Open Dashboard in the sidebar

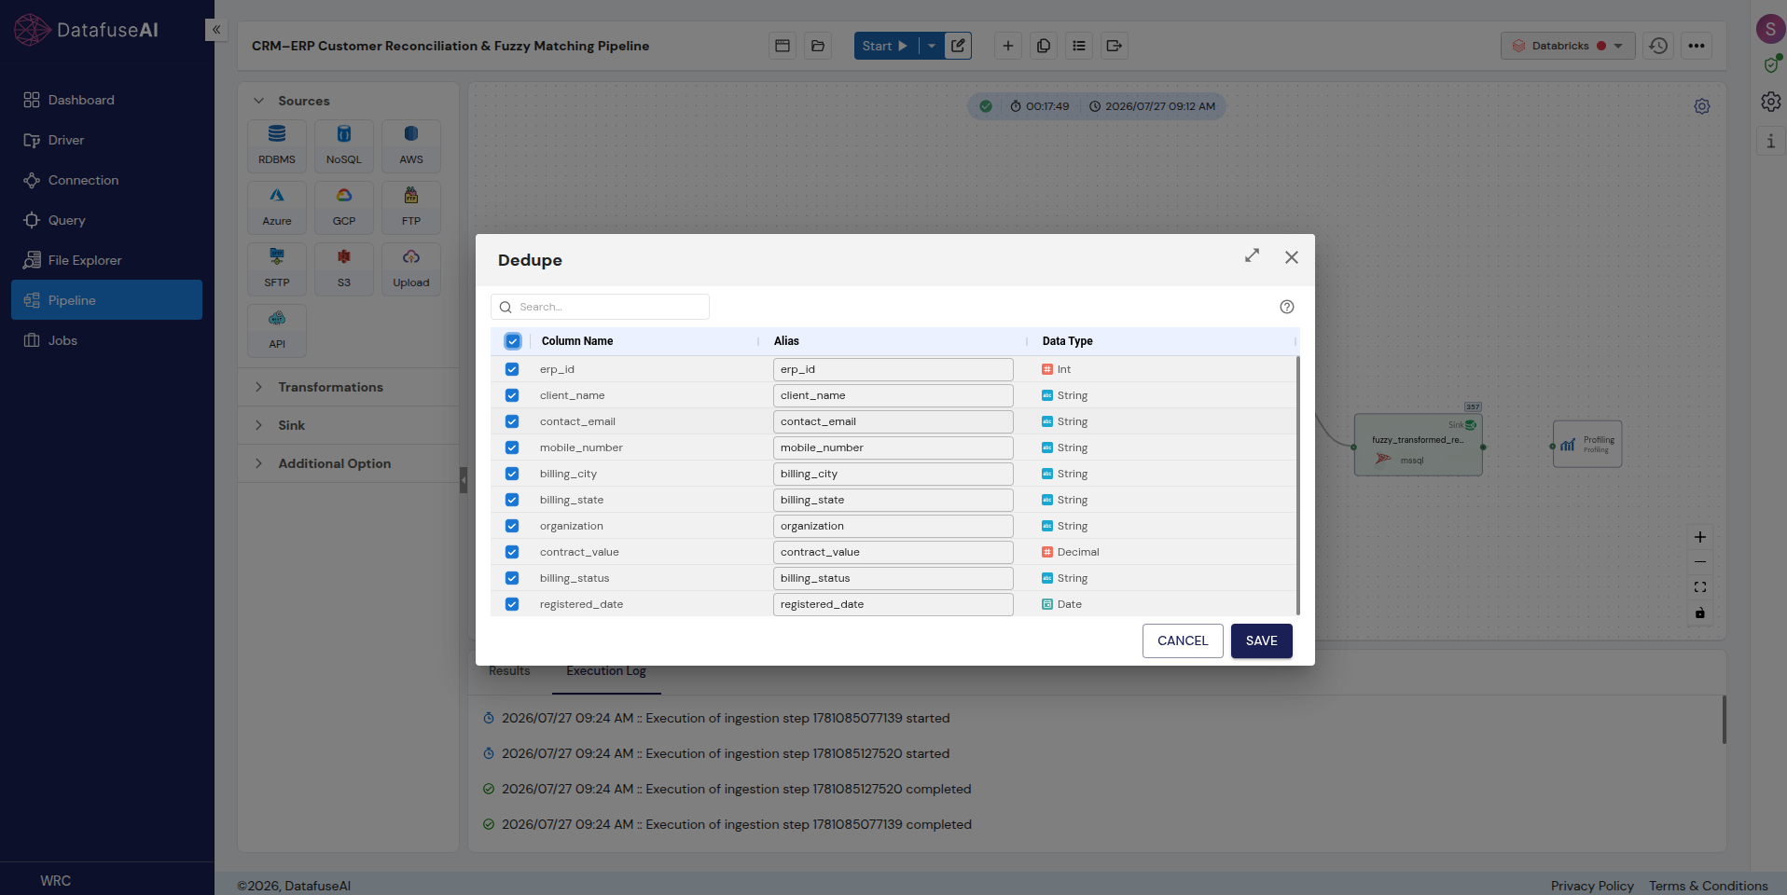(x=106, y=100)
